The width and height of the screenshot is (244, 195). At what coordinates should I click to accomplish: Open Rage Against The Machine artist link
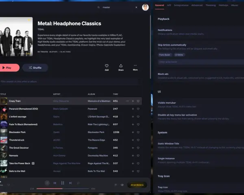coord(67,163)
